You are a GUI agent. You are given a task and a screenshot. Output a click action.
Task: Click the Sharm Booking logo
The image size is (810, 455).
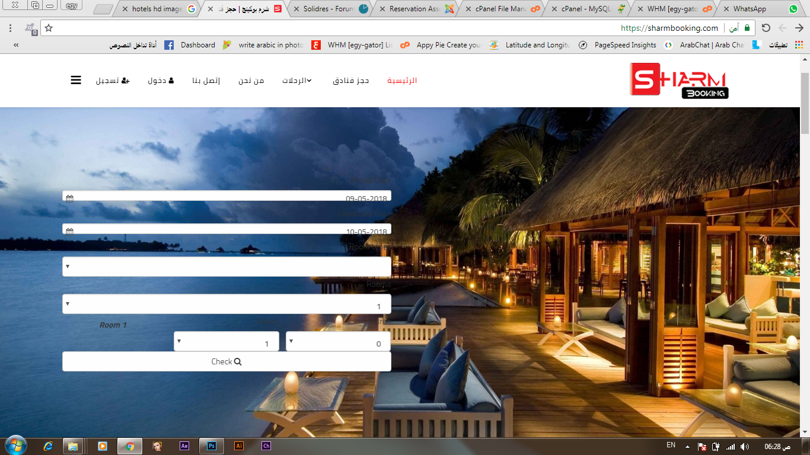[x=679, y=79]
